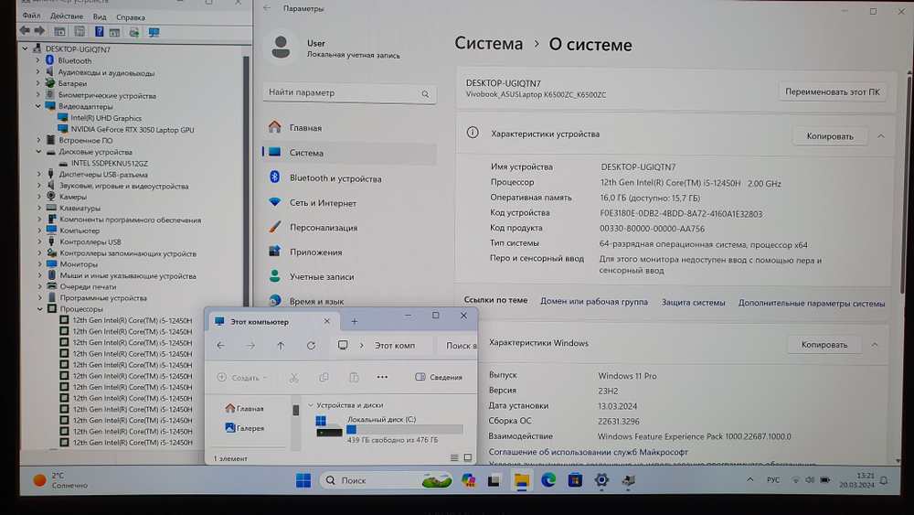This screenshot has height=515, width=914.
Task: Toggle the Сведения details pane
Action: 439,377
